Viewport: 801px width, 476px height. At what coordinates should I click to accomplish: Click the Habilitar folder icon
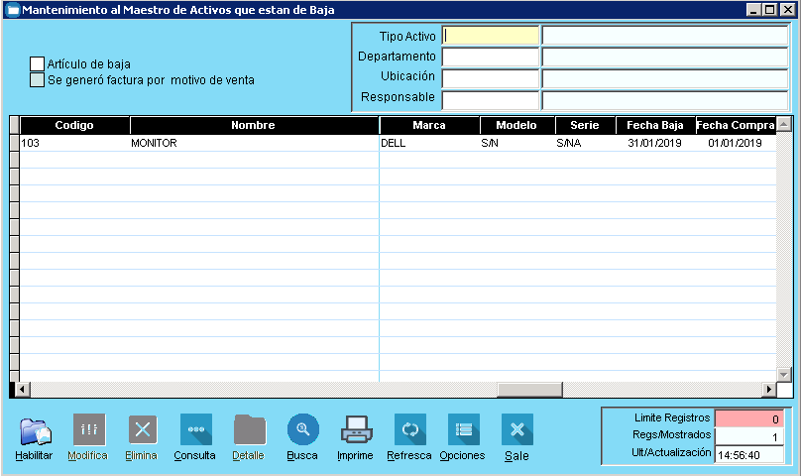tap(35, 430)
